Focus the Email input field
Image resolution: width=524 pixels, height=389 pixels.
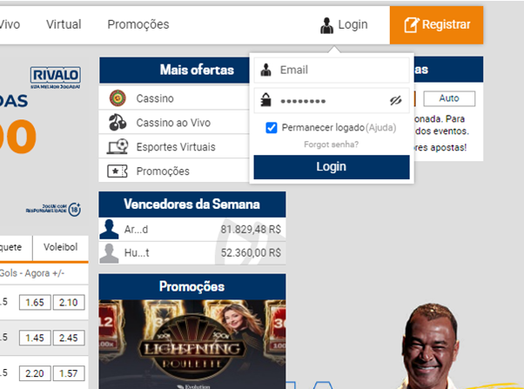332,70
